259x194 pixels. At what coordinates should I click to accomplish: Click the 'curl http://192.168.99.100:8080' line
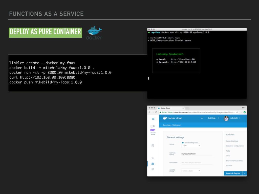[42, 77]
